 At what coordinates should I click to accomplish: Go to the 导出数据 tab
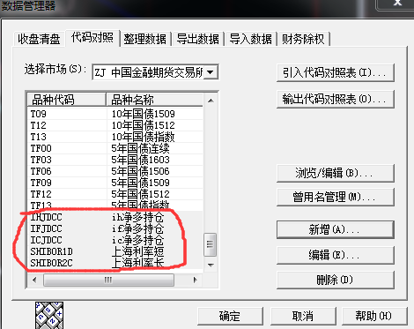point(197,39)
